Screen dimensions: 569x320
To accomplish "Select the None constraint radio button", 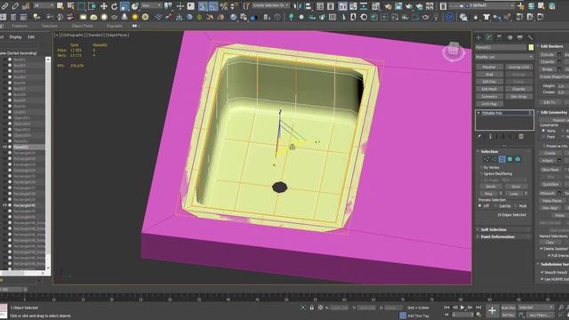I will (543, 131).
